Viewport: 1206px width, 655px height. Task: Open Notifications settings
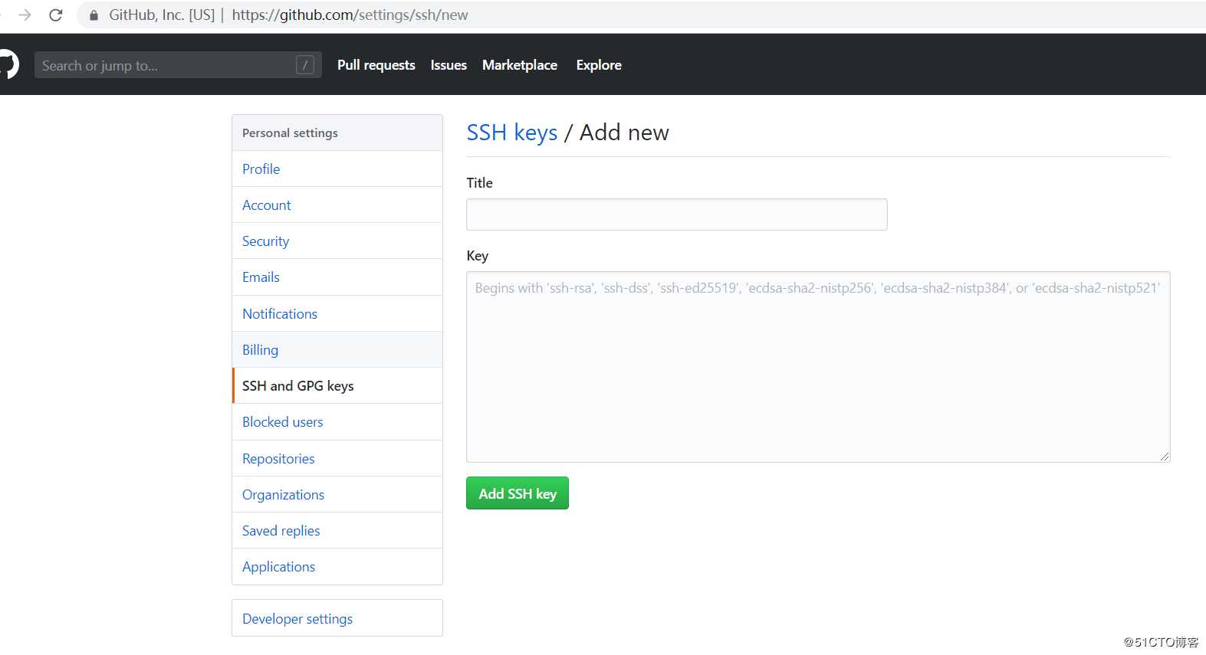[337, 313]
